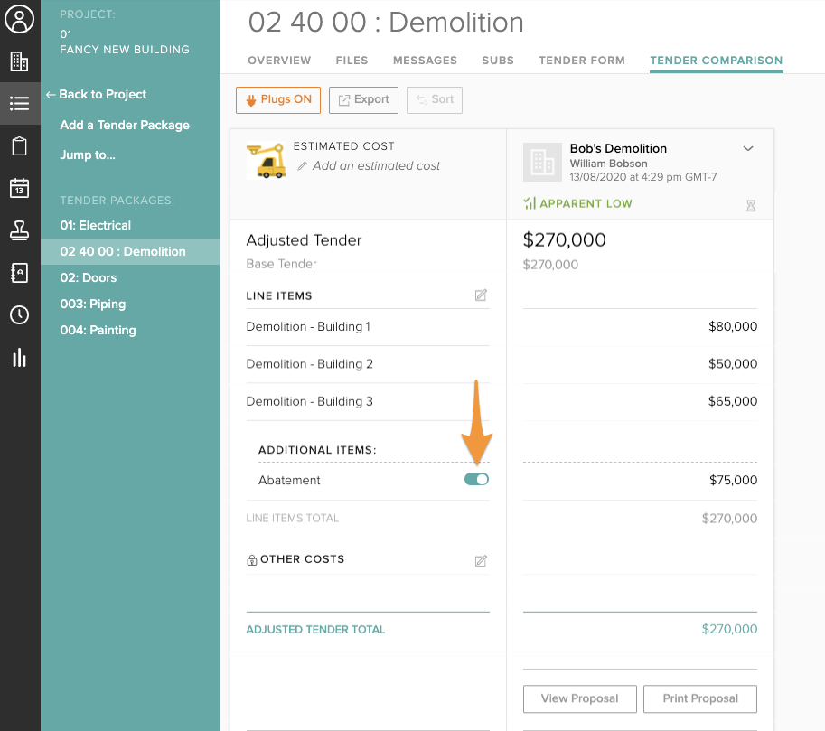
Task: Open the 01: Electrical tender package
Action: coord(95,225)
